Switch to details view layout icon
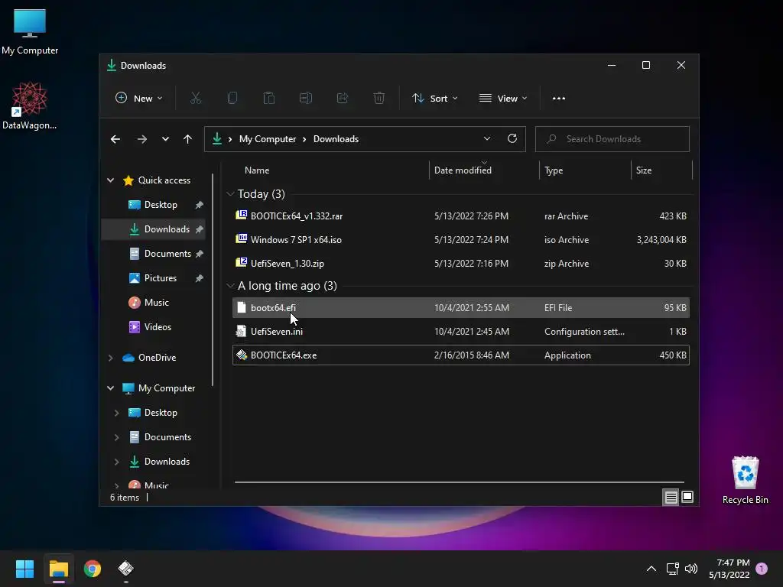Viewport: 783px width, 587px height. tap(671, 497)
